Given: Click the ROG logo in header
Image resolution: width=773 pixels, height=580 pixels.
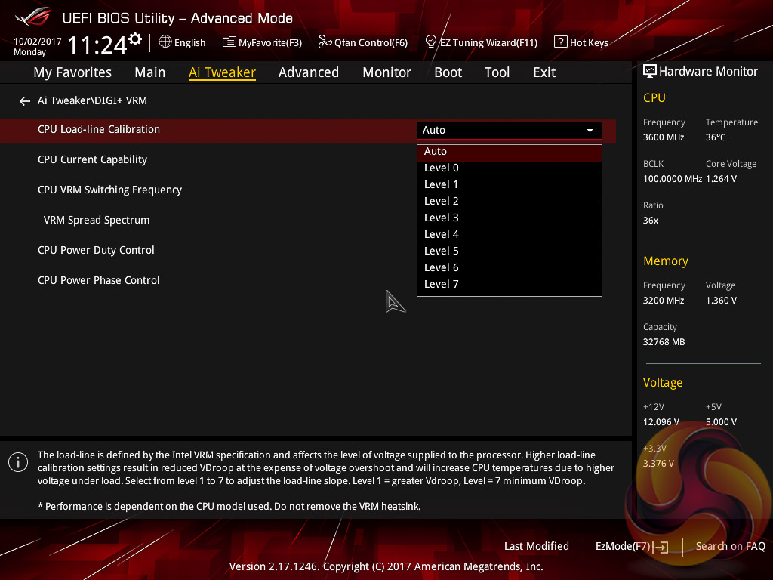Looking at the screenshot, I should 33,17.
